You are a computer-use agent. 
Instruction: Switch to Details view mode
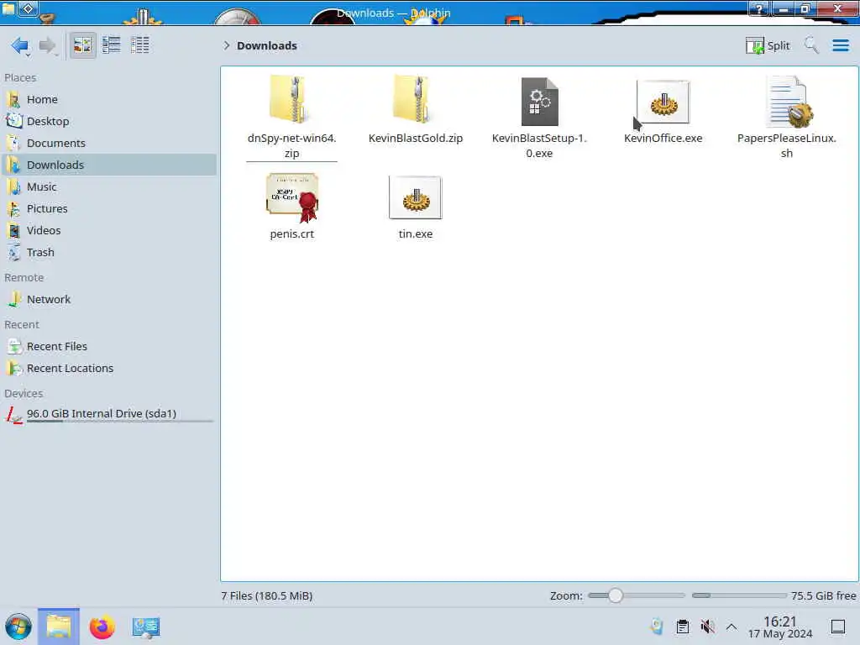[140, 45]
